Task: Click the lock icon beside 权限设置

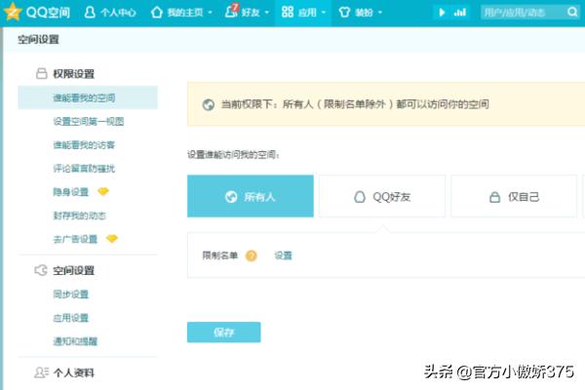Action: (x=41, y=73)
